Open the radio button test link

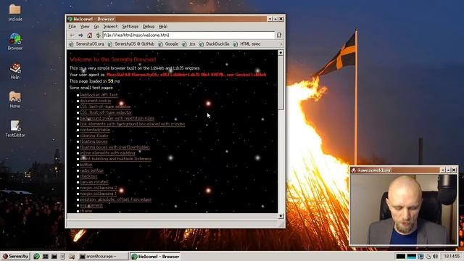tap(91, 171)
